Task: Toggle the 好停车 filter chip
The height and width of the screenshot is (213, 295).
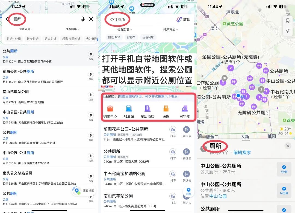Action: (x=131, y=37)
